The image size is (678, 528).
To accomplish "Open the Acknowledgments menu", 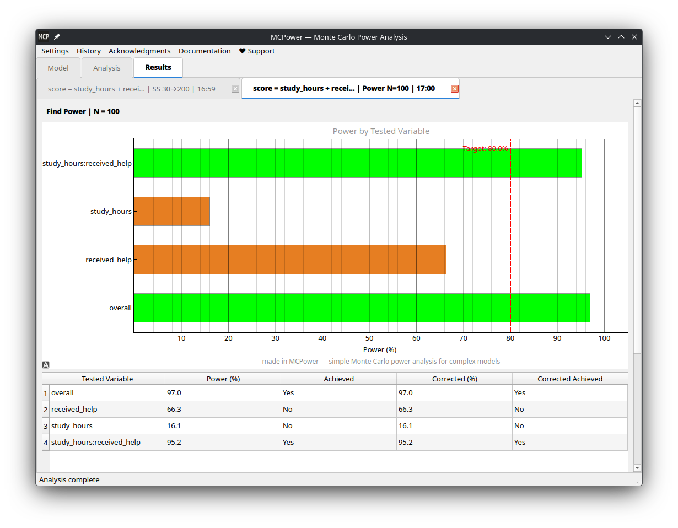I will pos(139,51).
